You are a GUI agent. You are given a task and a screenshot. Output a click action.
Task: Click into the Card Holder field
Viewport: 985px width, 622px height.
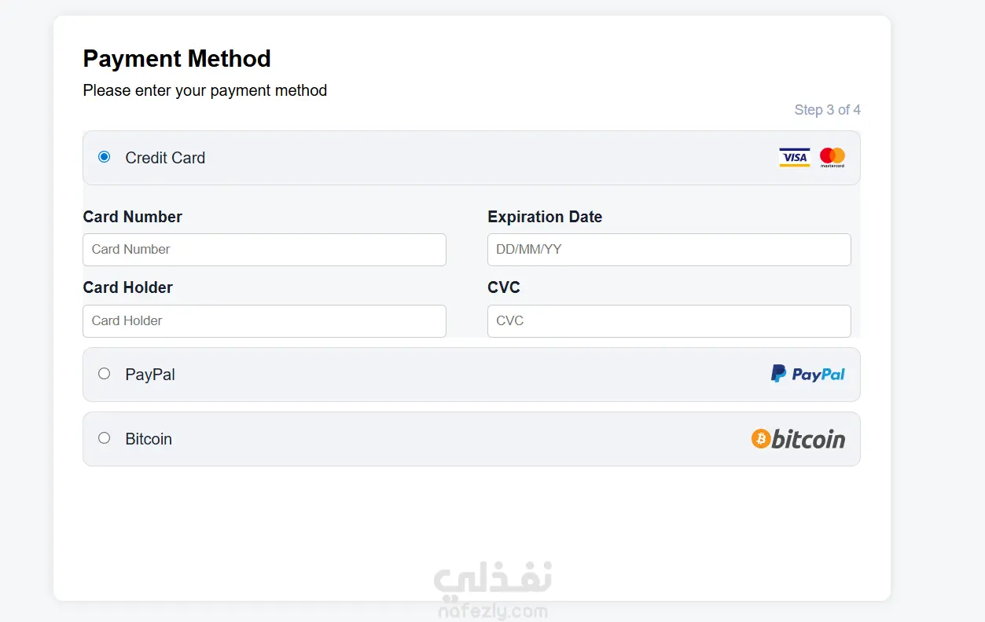264,321
